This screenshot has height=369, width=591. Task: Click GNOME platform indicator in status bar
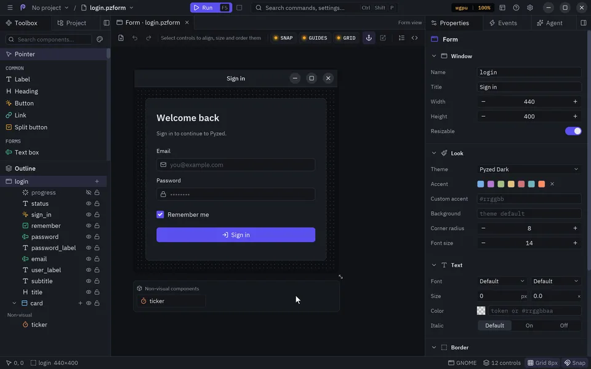[462, 363]
